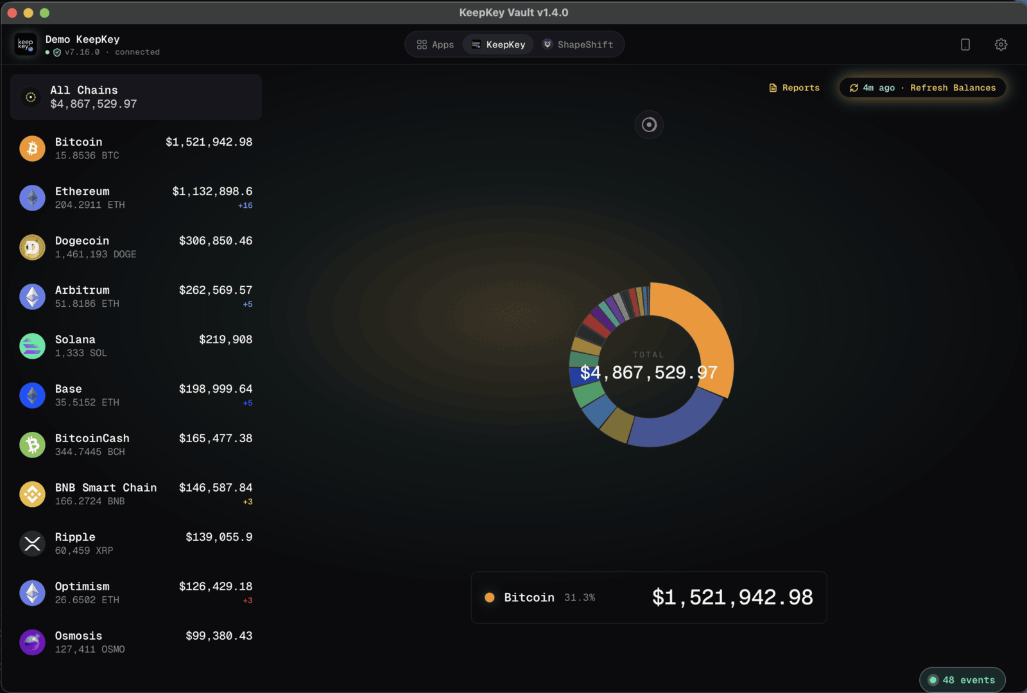Click Refresh Balances button
Image resolution: width=1027 pixels, height=693 pixels.
922,88
